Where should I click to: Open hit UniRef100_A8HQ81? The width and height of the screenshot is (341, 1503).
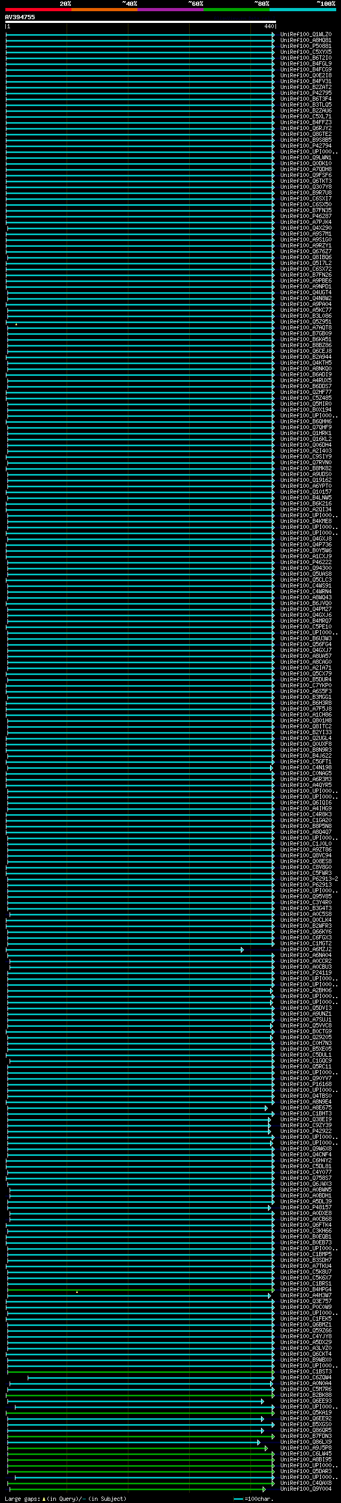point(305,41)
